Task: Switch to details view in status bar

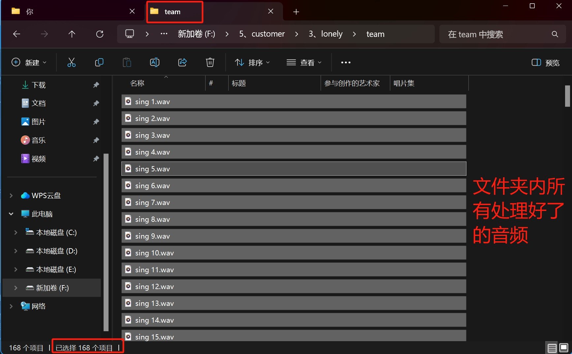Action: [552, 348]
